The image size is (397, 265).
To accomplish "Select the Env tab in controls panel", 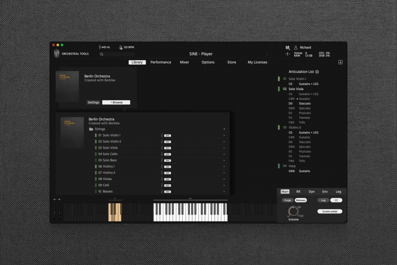I will pos(325,192).
